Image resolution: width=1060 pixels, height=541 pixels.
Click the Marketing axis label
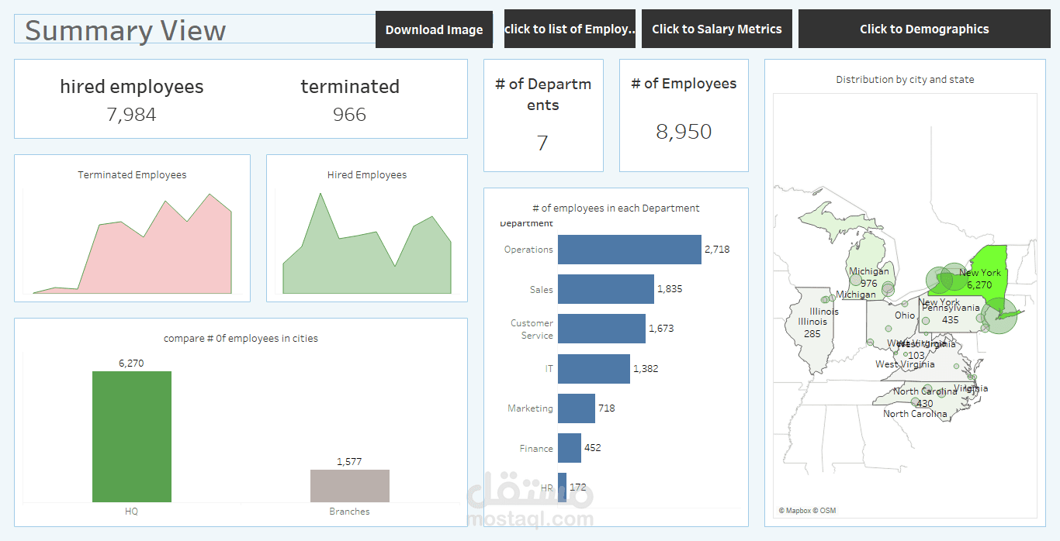[531, 408]
